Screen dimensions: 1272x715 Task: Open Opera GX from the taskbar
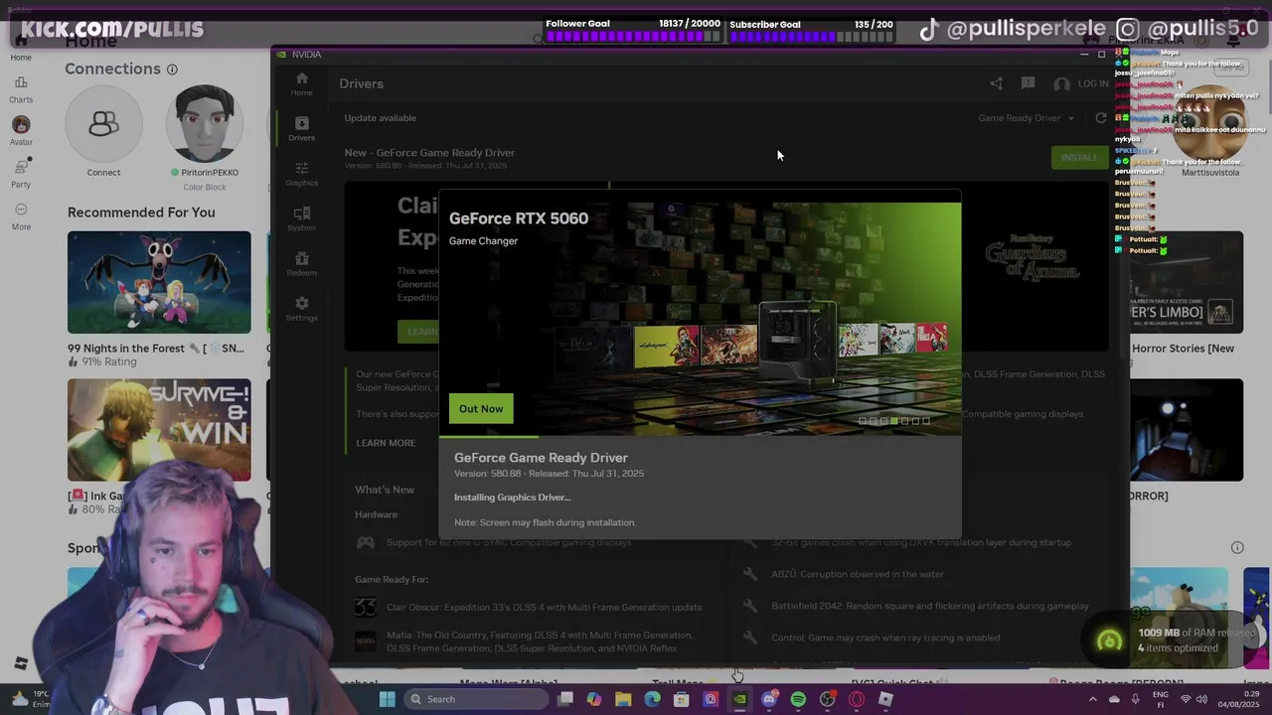(857, 699)
